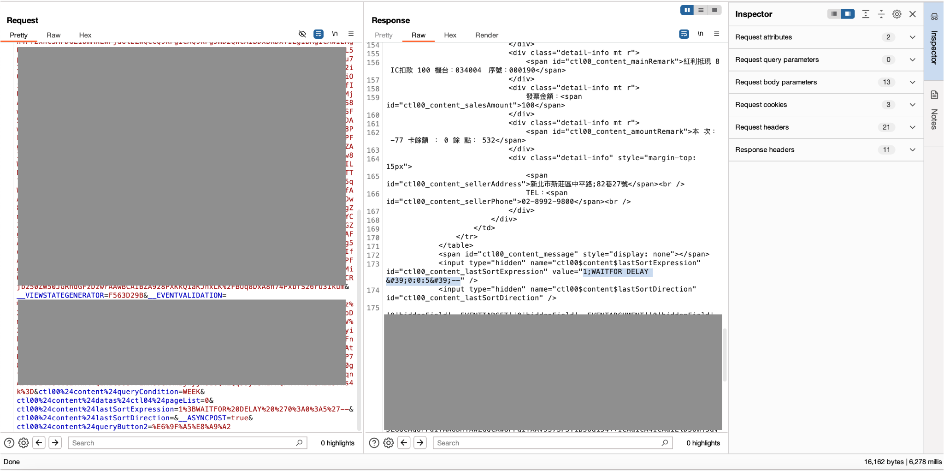Toggle show newlines \n icon in Request
This screenshot has height=471, width=944.
(x=335, y=34)
